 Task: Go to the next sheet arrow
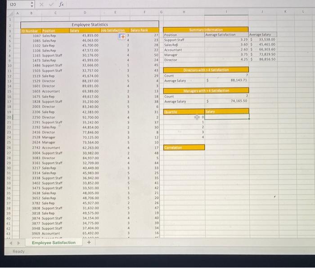(x=18, y=243)
